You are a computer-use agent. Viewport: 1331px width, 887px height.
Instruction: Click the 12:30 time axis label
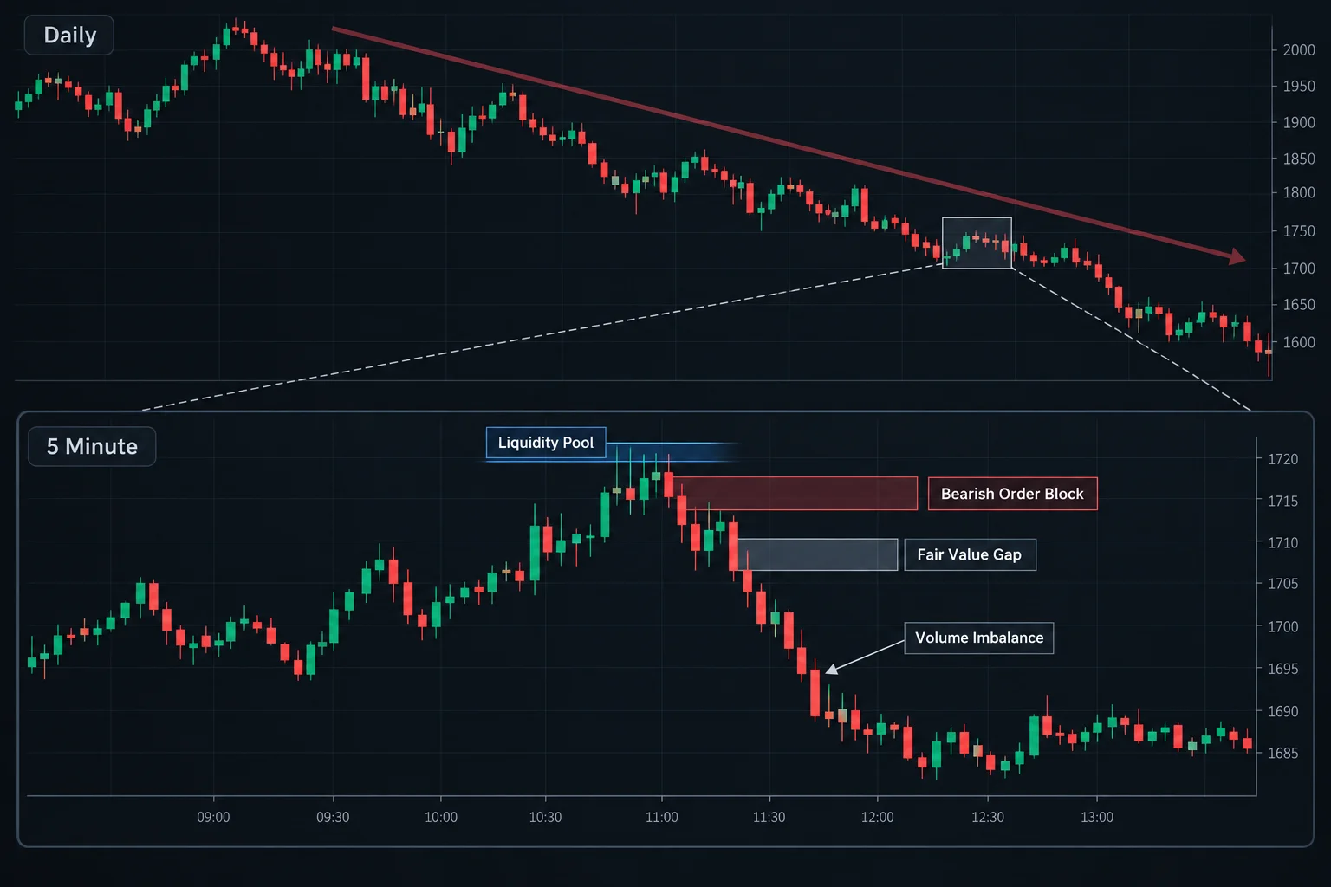(x=988, y=818)
